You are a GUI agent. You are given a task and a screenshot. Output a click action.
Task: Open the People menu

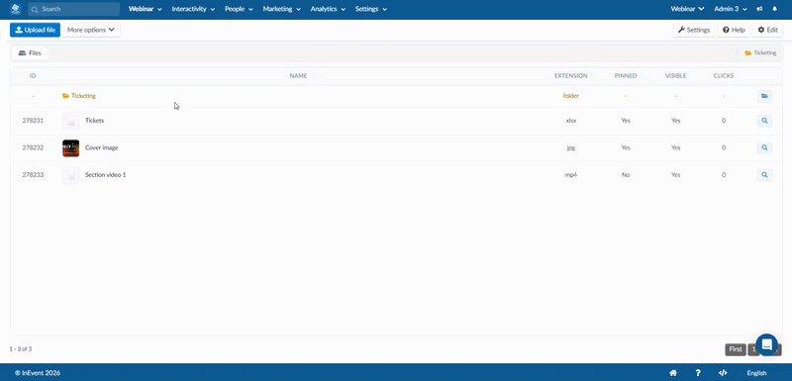pyautogui.click(x=239, y=9)
